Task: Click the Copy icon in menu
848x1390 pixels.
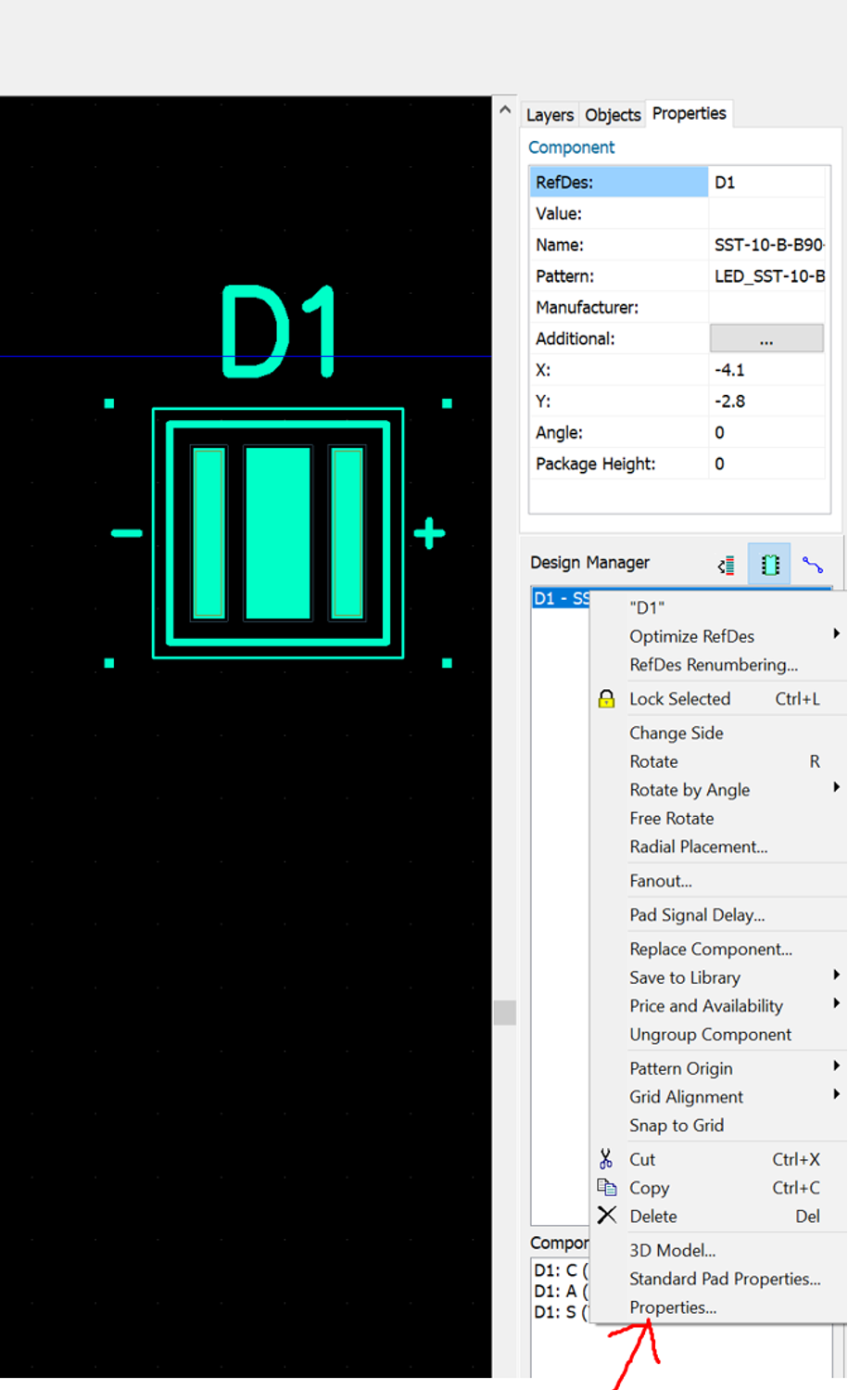Action: pos(606,1188)
